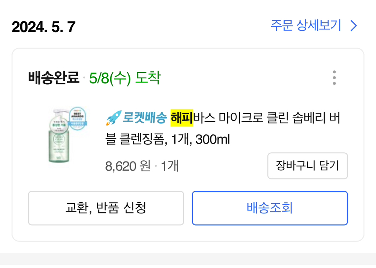Click the BEST AWARDS badge on the product image
This screenshot has width=376, height=268.
point(77,117)
